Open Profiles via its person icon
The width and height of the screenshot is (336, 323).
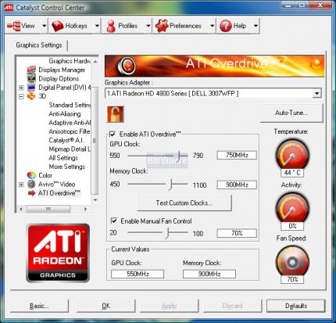111,26
